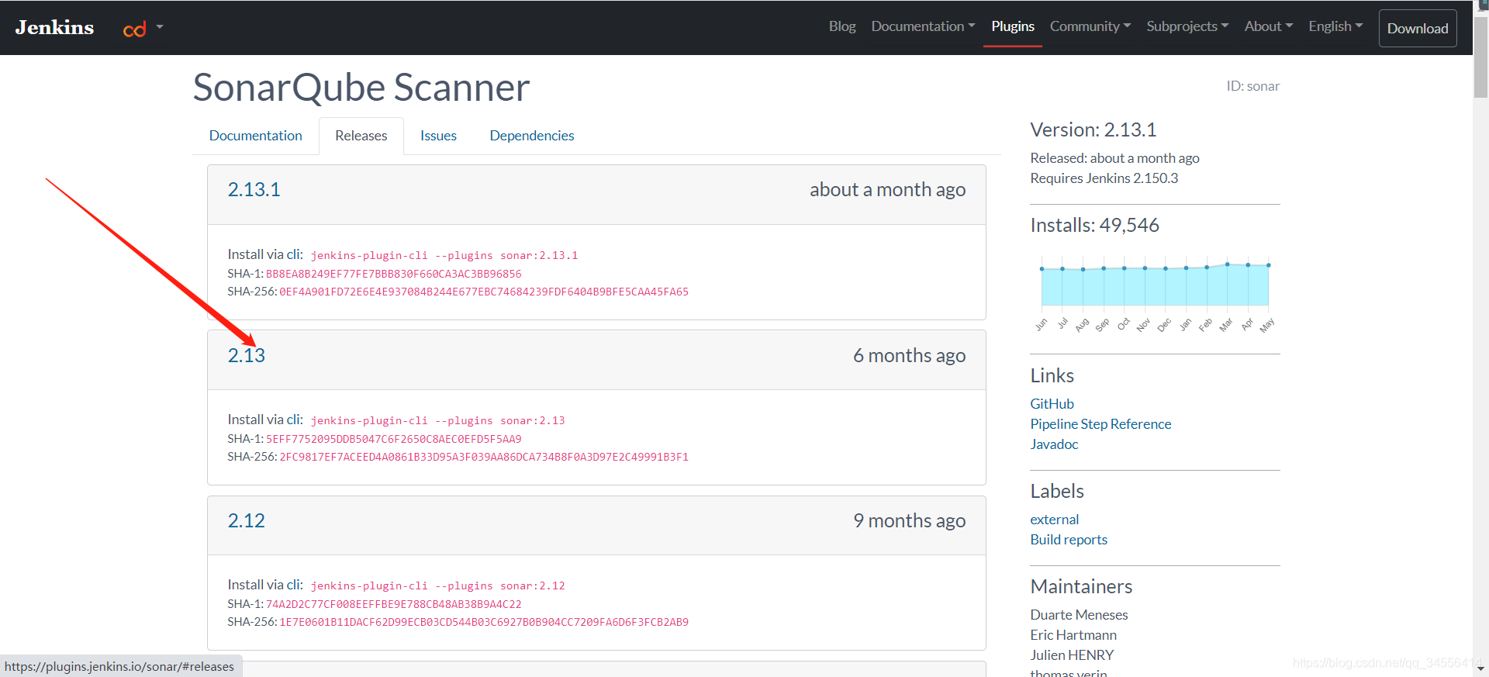The image size is (1489, 677).
Task: Open release version 2.12 link
Action: pos(247,520)
